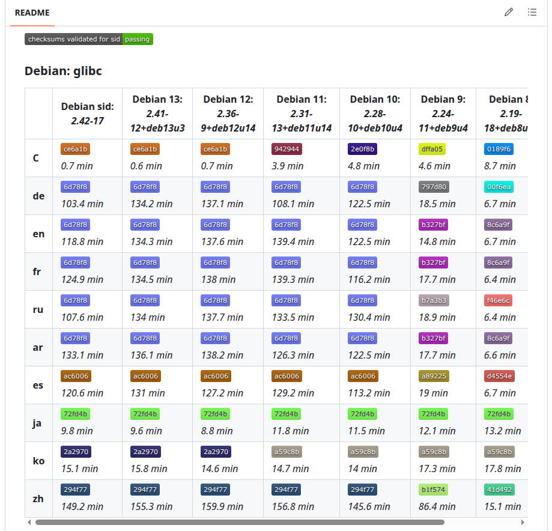552x531 pixels.
Task: Click the 14 min value in ko row
Action: click(362, 469)
